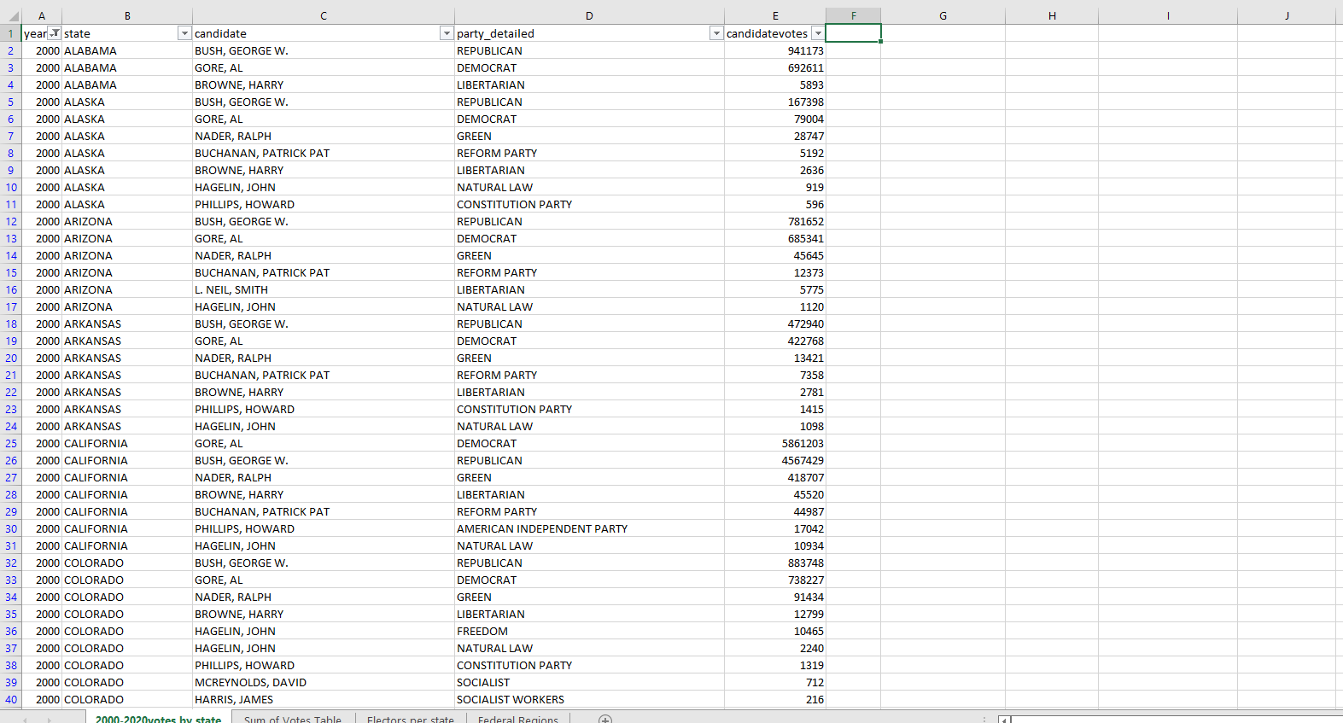Select column A header
Viewport: 1343px width, 723px height.
click(x=42, y=15)
